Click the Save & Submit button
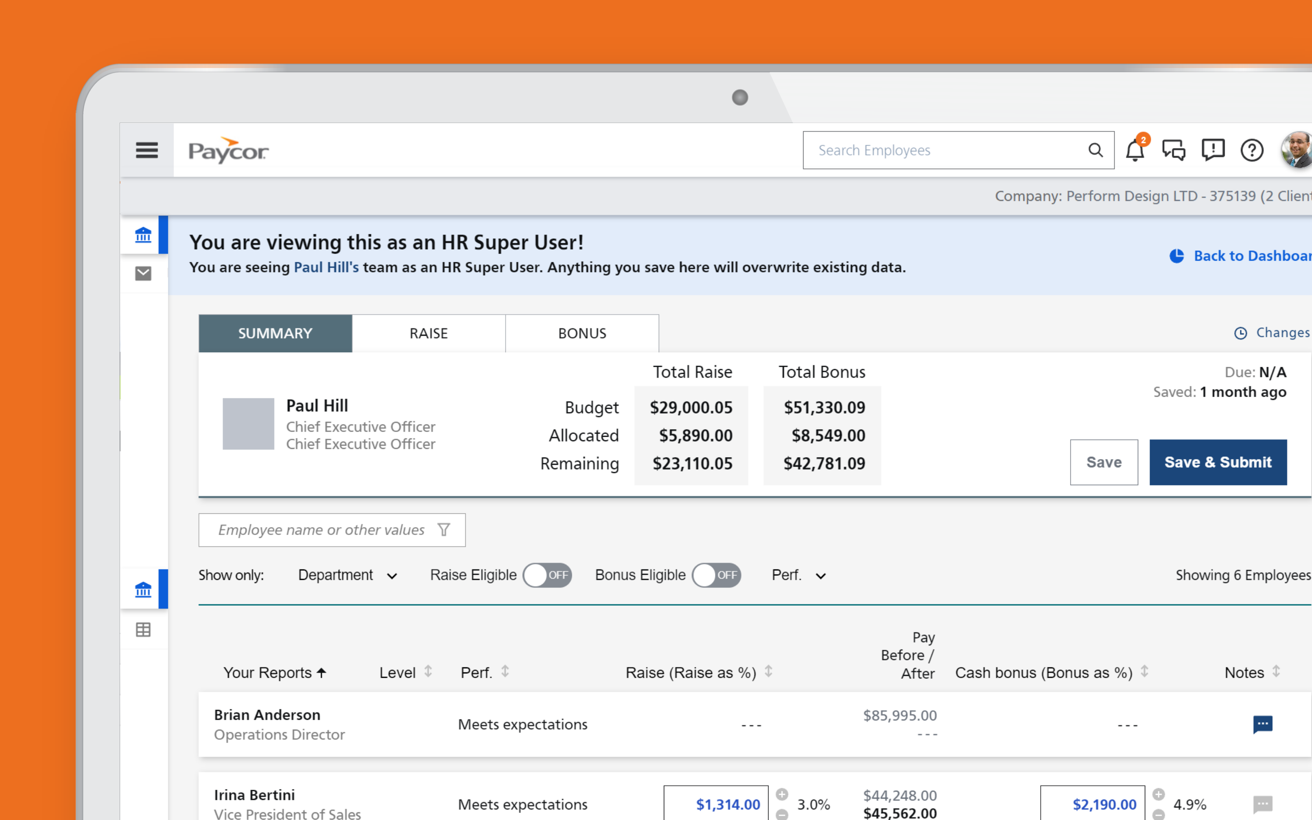 click(x=1218, y=462)
